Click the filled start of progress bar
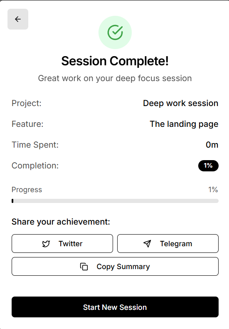The height and width of the screenshot is (329, 229). click(12, 201)
